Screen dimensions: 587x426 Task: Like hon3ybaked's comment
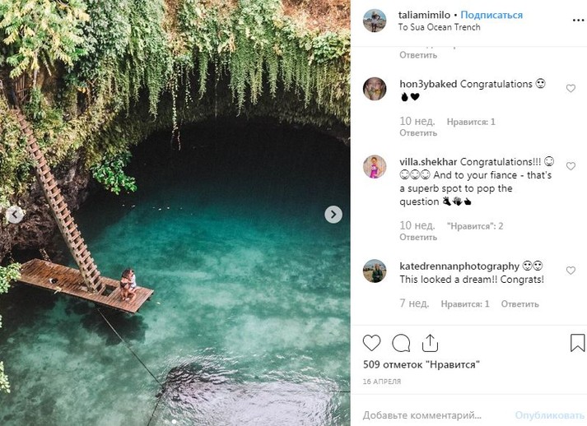[571, 89]
